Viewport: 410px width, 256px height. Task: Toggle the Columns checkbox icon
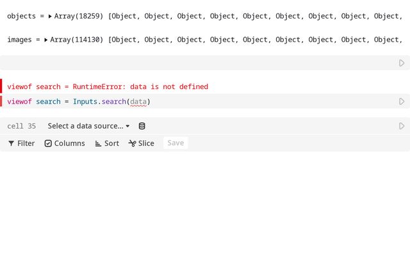click(48, 143)
